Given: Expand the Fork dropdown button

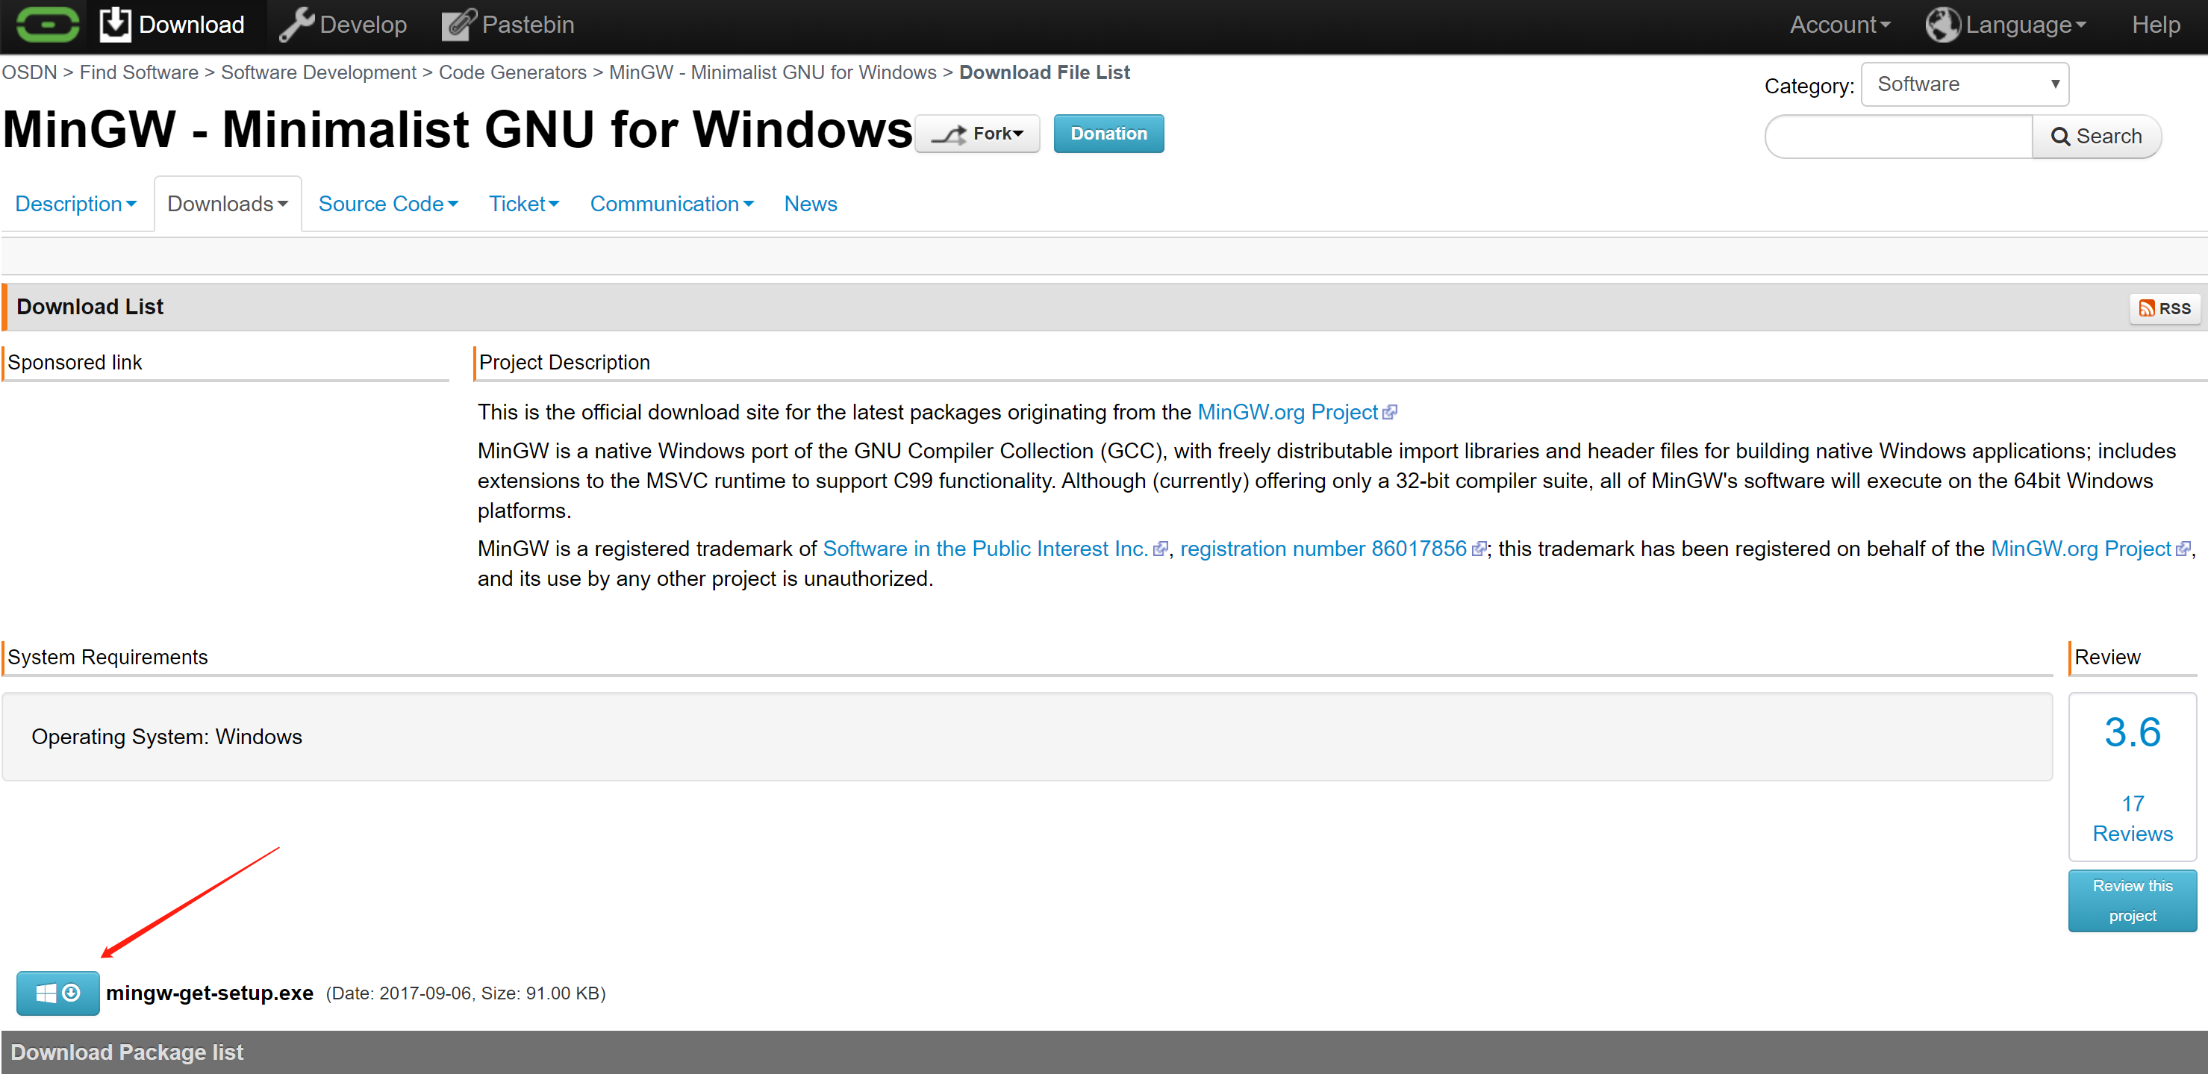Looking at the screenshot, I should click(977, 134).
